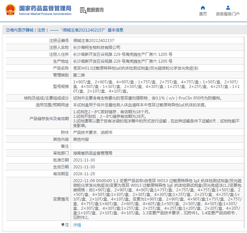Screen dimensions: 247x233
Task: Select the 产品名称 value text
Action: [x=136, y=68]
